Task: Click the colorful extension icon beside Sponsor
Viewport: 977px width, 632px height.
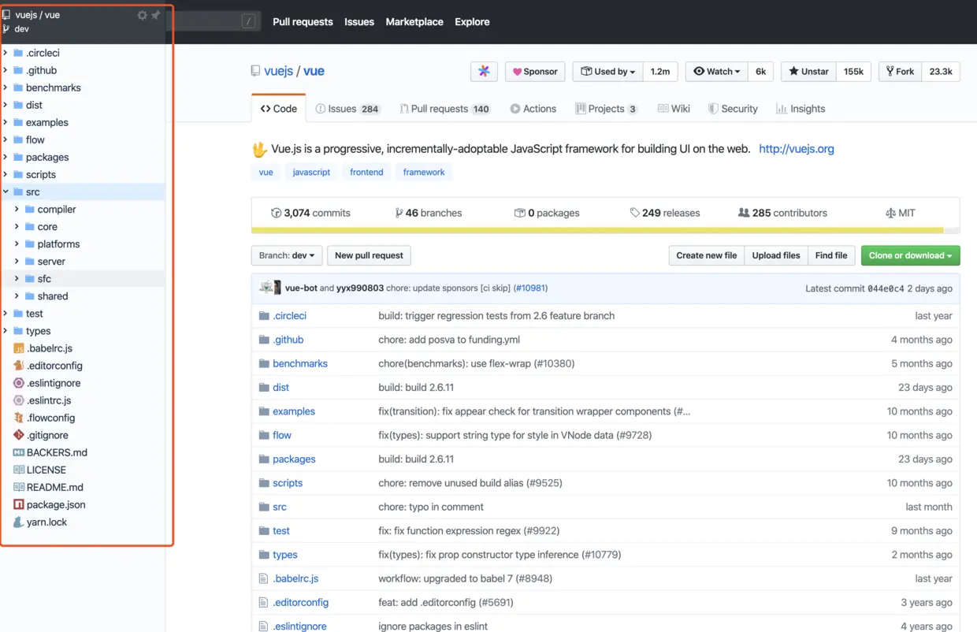Action: pos(484,71)
